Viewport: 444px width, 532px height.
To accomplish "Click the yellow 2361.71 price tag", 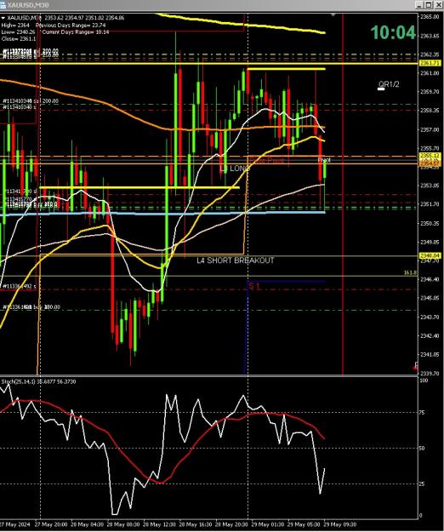I will [x=430, y=63].
